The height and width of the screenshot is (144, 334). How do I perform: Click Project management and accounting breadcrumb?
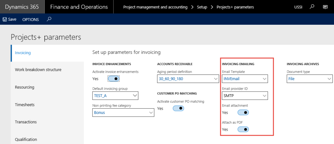pyautogui.click(x=155, y=7)
